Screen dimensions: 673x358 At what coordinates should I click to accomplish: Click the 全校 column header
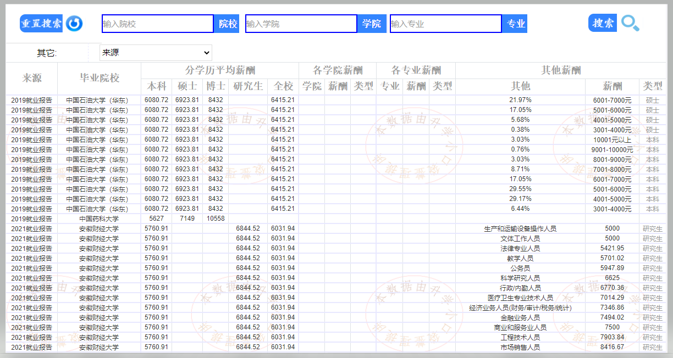tap(283, 86)
